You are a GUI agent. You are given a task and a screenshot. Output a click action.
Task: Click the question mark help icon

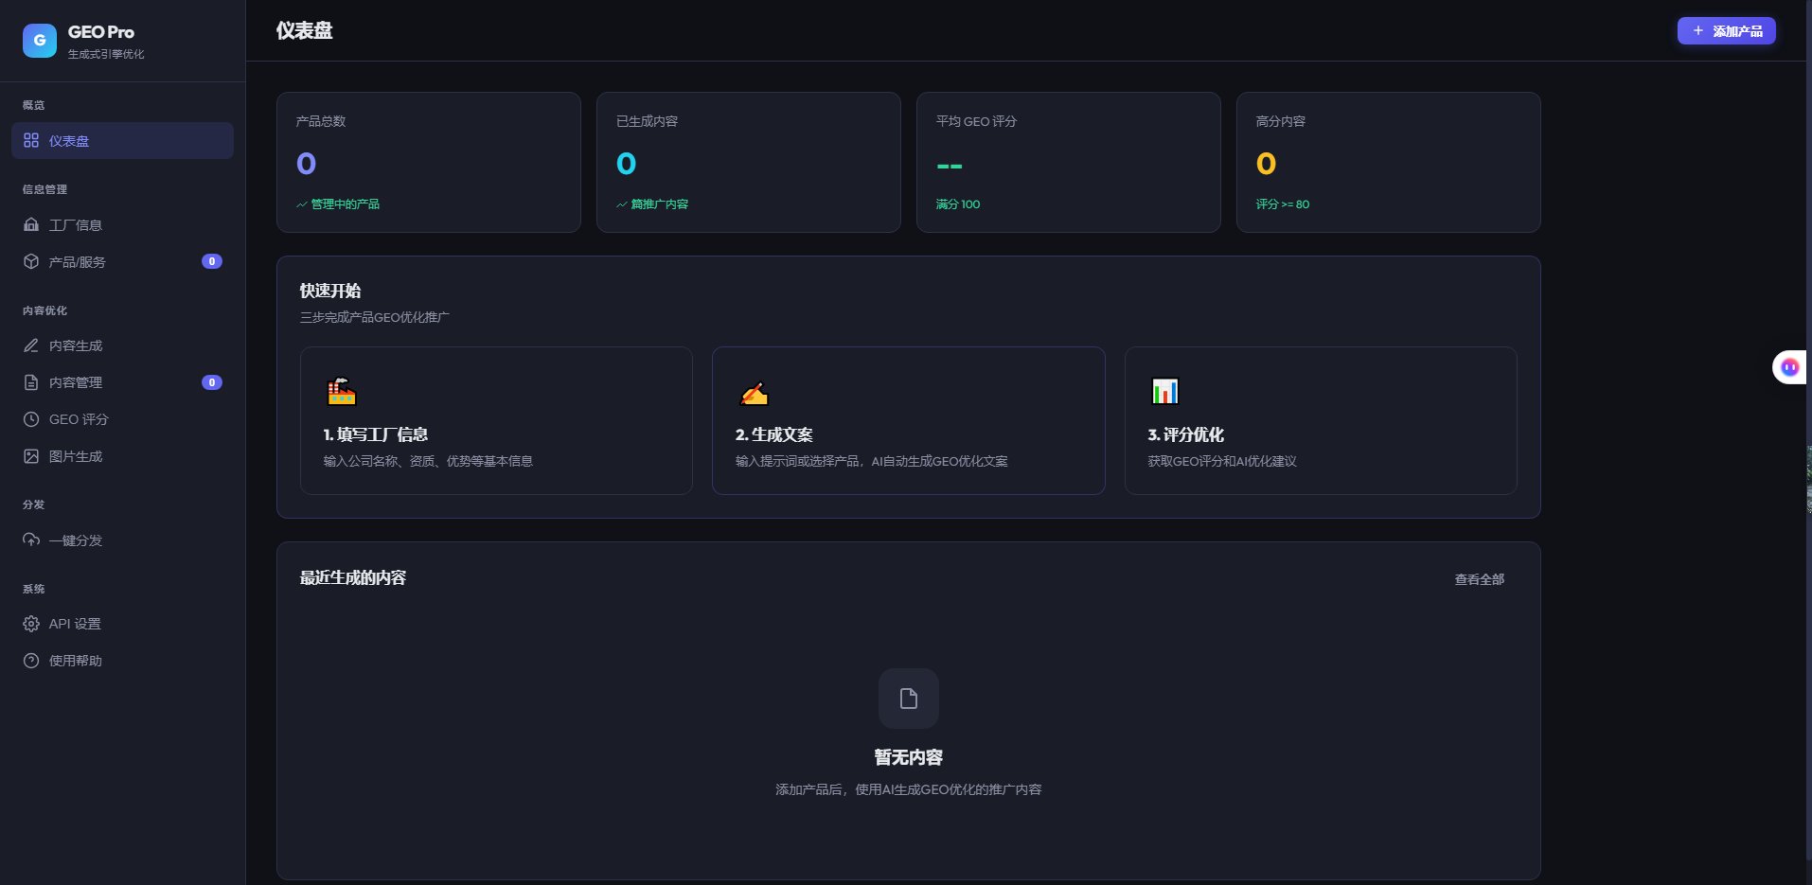click(31, 661)
